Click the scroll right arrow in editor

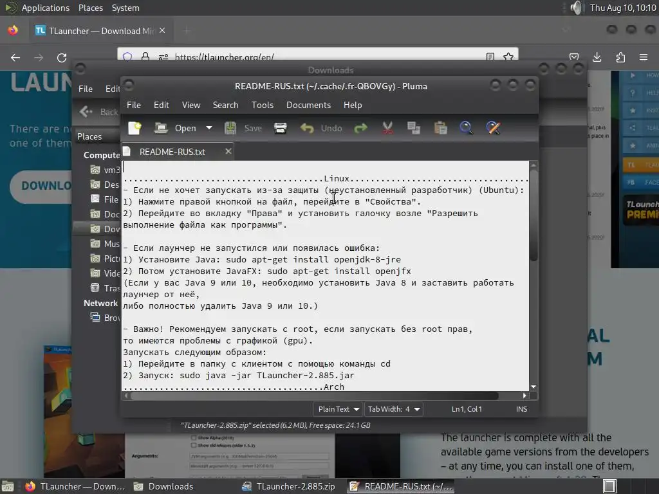524,396
